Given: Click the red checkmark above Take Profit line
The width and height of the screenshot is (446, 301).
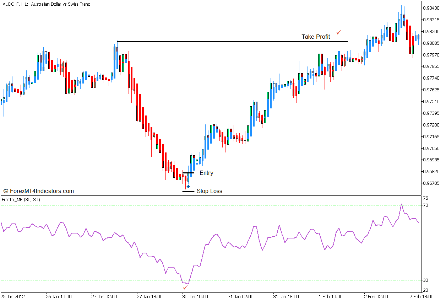Looking at the screenshot, I should click(339, 32).
